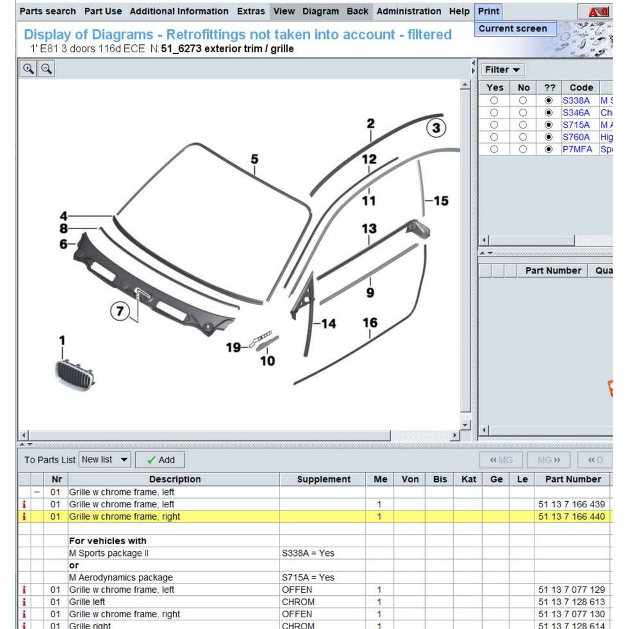Open the View menu
This screenshot has height=629, width=629.
tap(284, 11)
